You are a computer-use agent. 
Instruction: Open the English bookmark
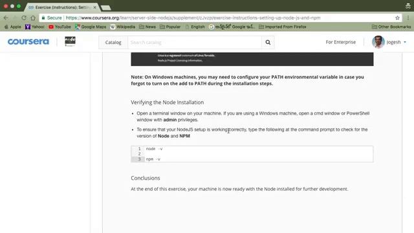click(195, 27)
